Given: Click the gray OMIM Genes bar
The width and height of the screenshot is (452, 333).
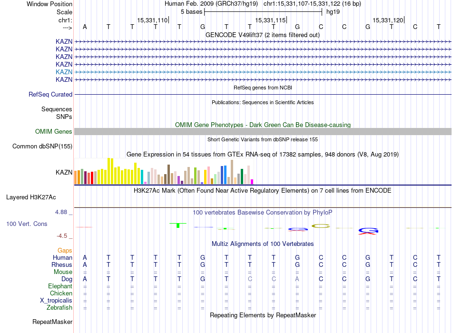Looking at the screenshot, I should click(263, 131).
